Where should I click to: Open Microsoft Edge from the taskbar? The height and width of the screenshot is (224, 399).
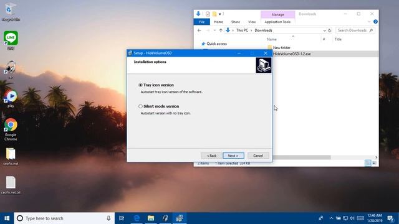(x=137, y=218)
